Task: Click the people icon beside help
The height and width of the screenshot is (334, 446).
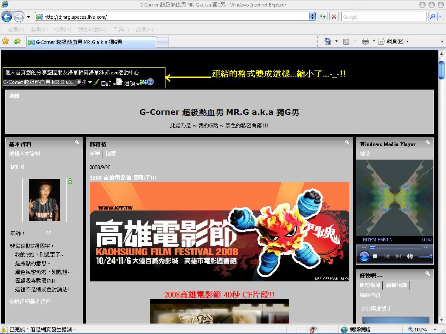Action: [143, 82]
